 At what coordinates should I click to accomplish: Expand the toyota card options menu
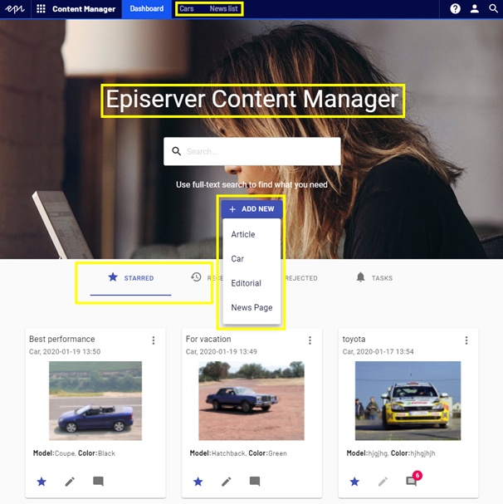[x=466, y=340]
